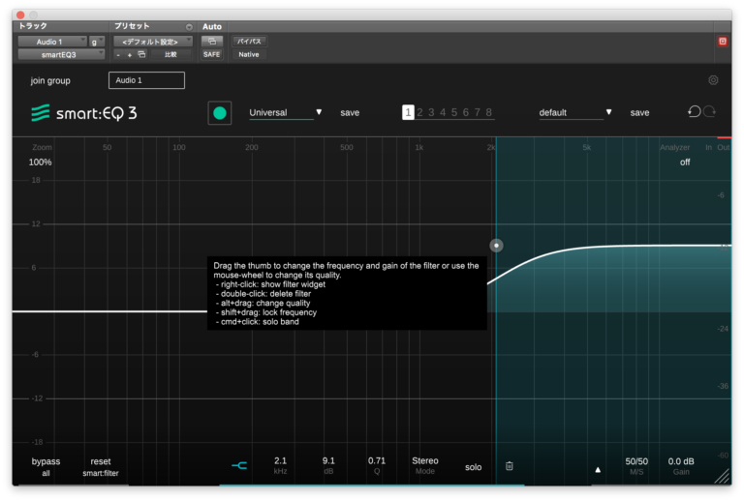The height and width of the screenshot is (501, 744).
Task: Open the g insert position dropdown
Action: pyautogui.click(x=97, y=42)
